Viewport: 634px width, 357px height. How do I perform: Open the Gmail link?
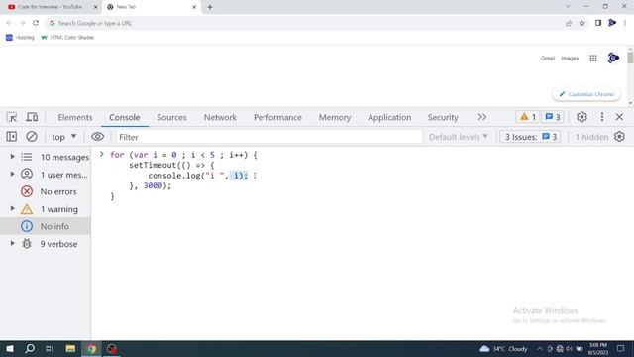pyautogui.click(x=548, y=59)
